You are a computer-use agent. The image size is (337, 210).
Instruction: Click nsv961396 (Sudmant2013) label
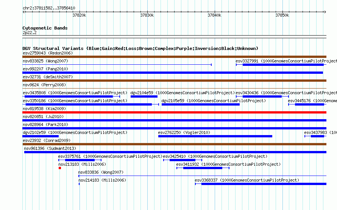point(50,148)
